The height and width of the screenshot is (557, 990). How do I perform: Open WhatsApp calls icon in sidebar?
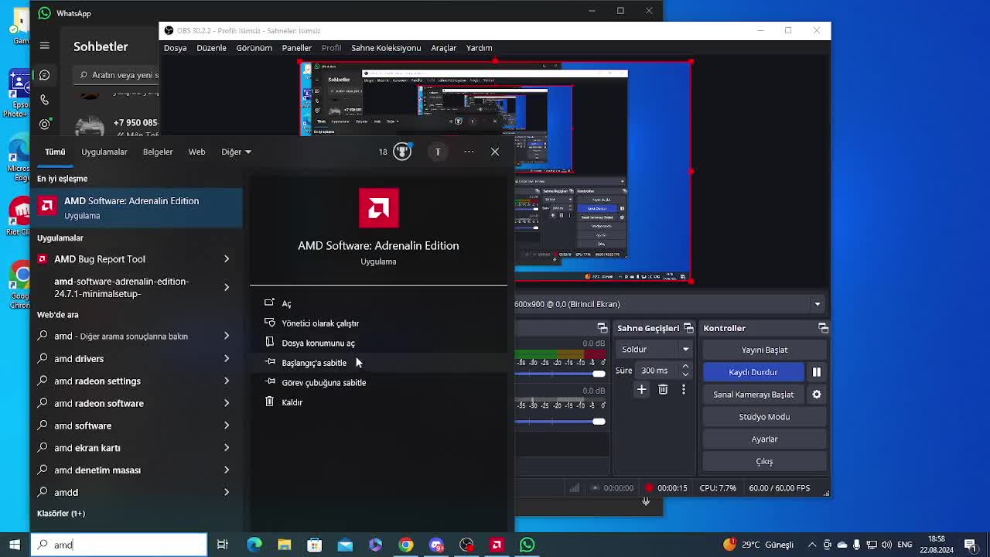pyautogui.click(x=45, y=100)
